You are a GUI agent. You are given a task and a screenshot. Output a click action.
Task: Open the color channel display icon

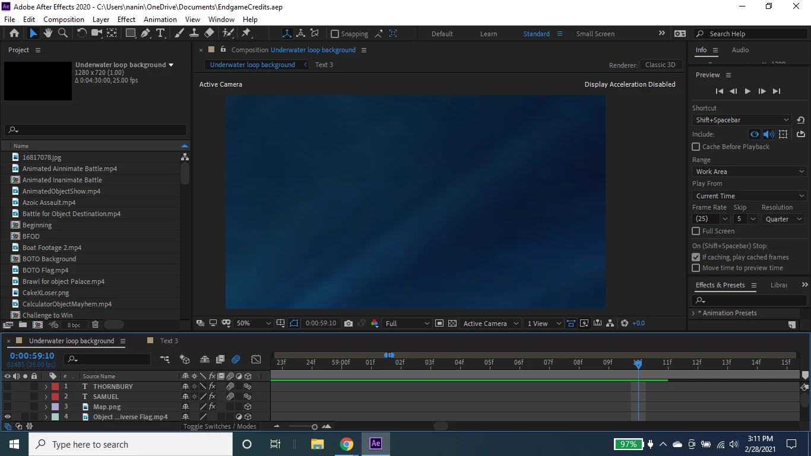pyautogui.click(x=375, y=324)
